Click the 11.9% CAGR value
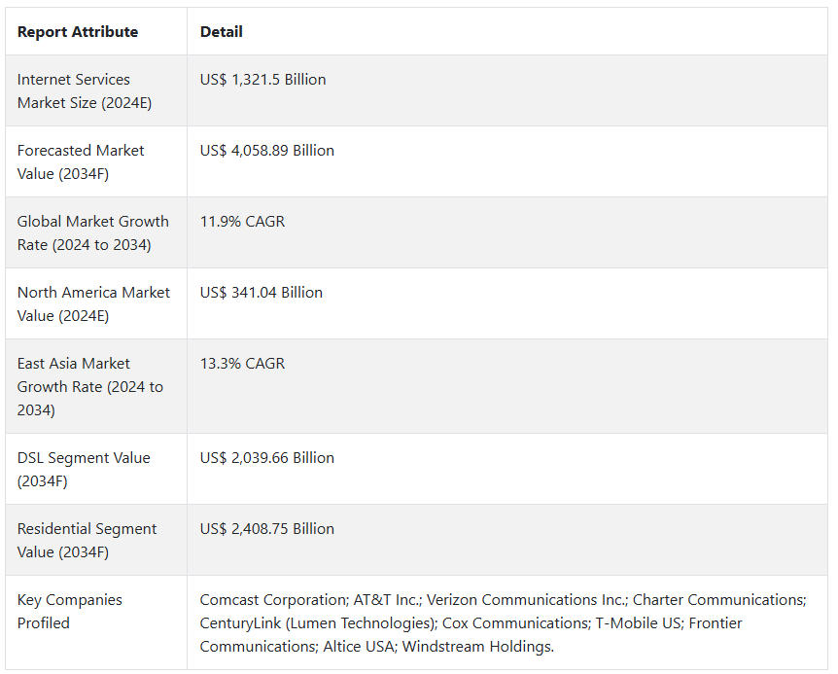The image size is (838, 674). [242, 222]
